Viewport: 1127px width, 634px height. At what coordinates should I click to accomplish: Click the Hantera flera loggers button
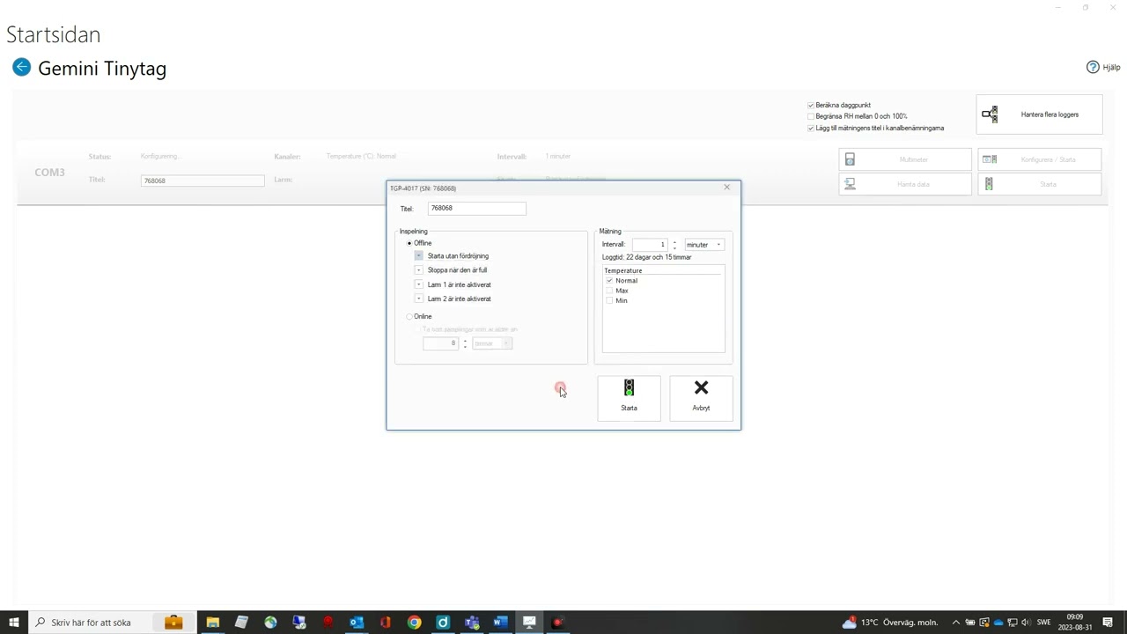pyautogui.click(x=1039, y=114)
